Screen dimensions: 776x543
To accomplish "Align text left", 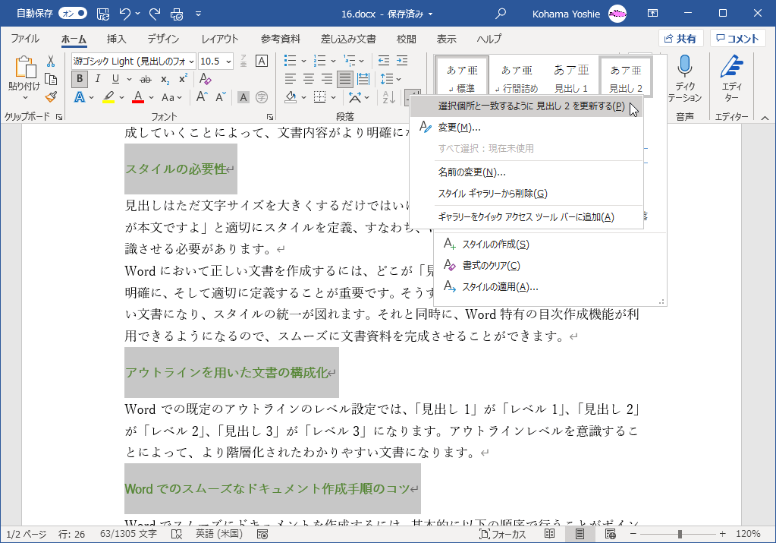I will pos(290,79).
